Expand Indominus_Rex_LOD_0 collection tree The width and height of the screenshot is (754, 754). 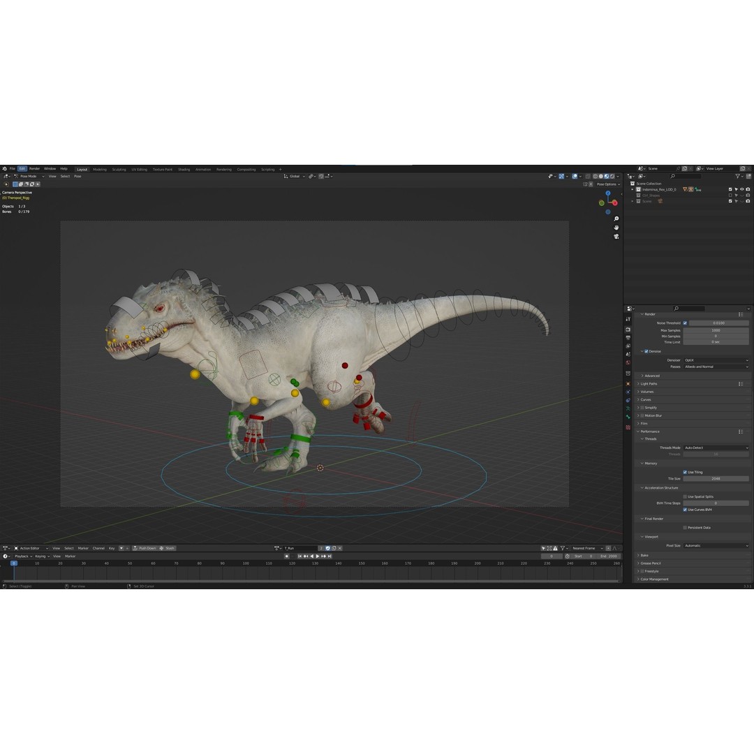[x=633, y=189]
